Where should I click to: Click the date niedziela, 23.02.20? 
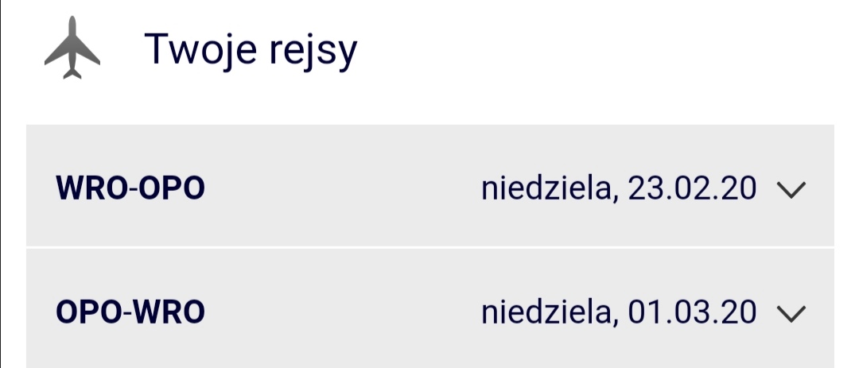tap(619, 189)
